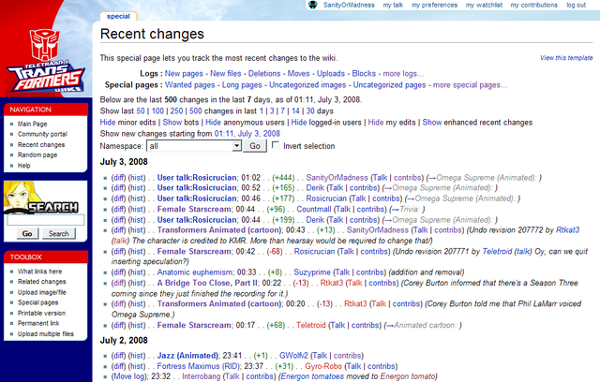Open Help in navigation sidebar

coord(23,166)
